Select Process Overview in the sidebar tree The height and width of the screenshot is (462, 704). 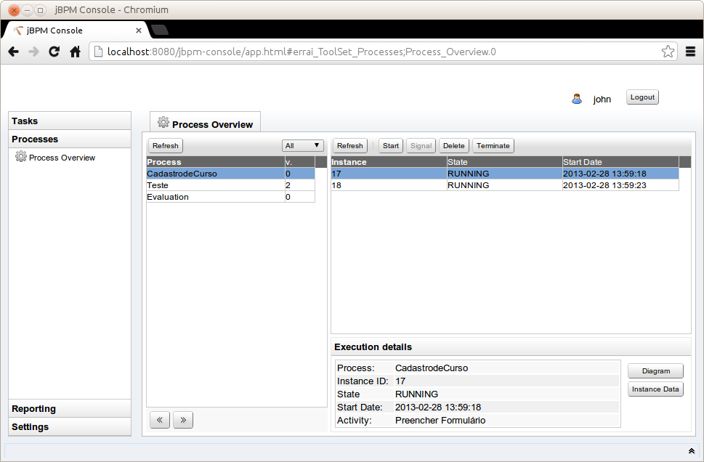pos(62,158)
